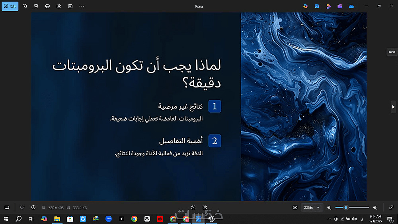Screen dimensions: 398x224
Task: Click the zoom slider handle
Action: 346,208
